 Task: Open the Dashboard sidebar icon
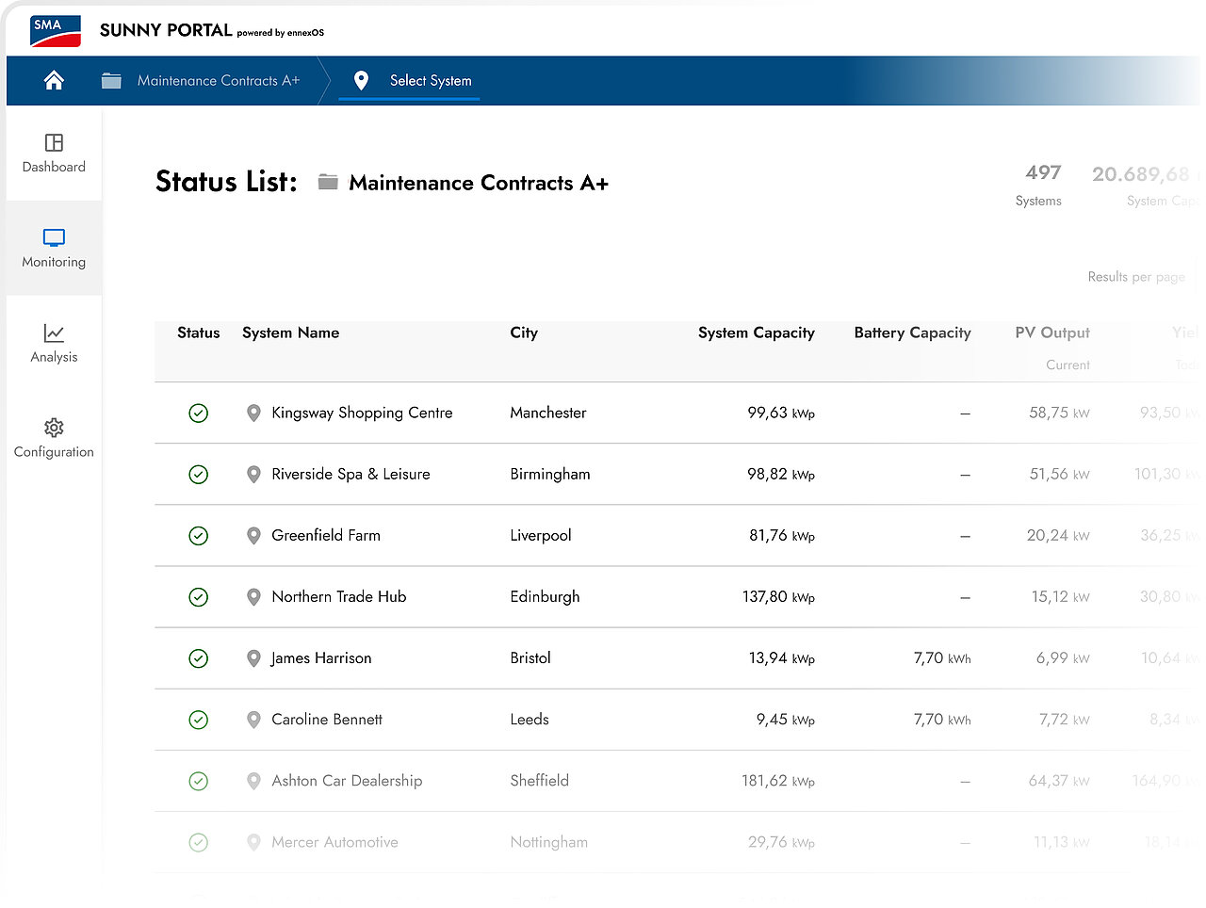coord(54,142)
